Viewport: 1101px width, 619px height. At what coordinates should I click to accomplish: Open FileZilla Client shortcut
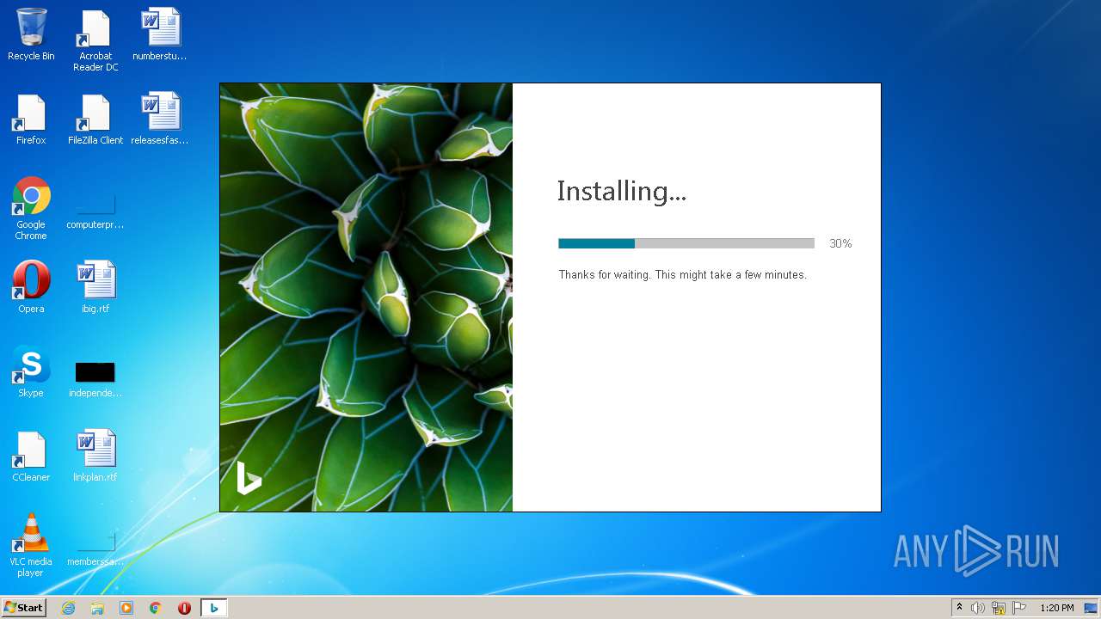click(95, 119)
